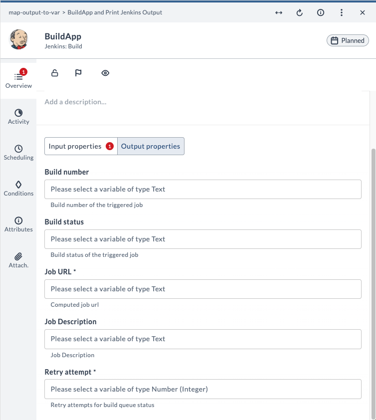376x420 pixels.
Task: Open Build number variable selector
Action: 203,190
